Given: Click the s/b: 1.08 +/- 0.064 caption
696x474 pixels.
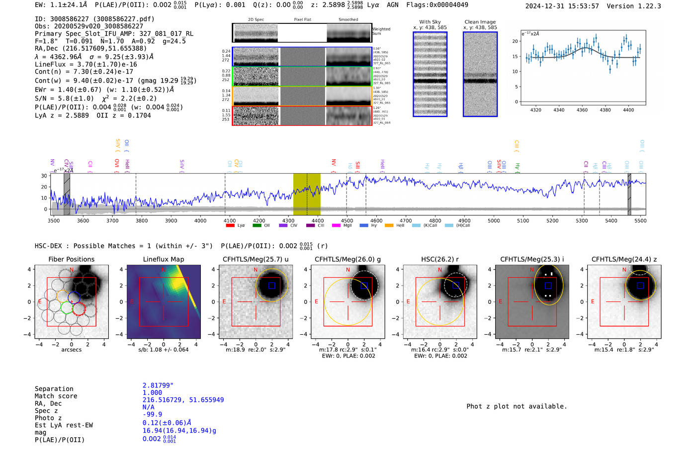Looking at the screenshot, I should click(164, 350).
